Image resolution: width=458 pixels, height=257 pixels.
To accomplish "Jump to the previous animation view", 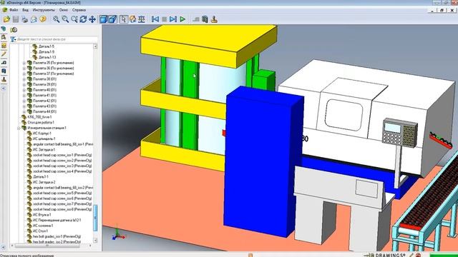I will pyautogui.click(x=155, y=19).
